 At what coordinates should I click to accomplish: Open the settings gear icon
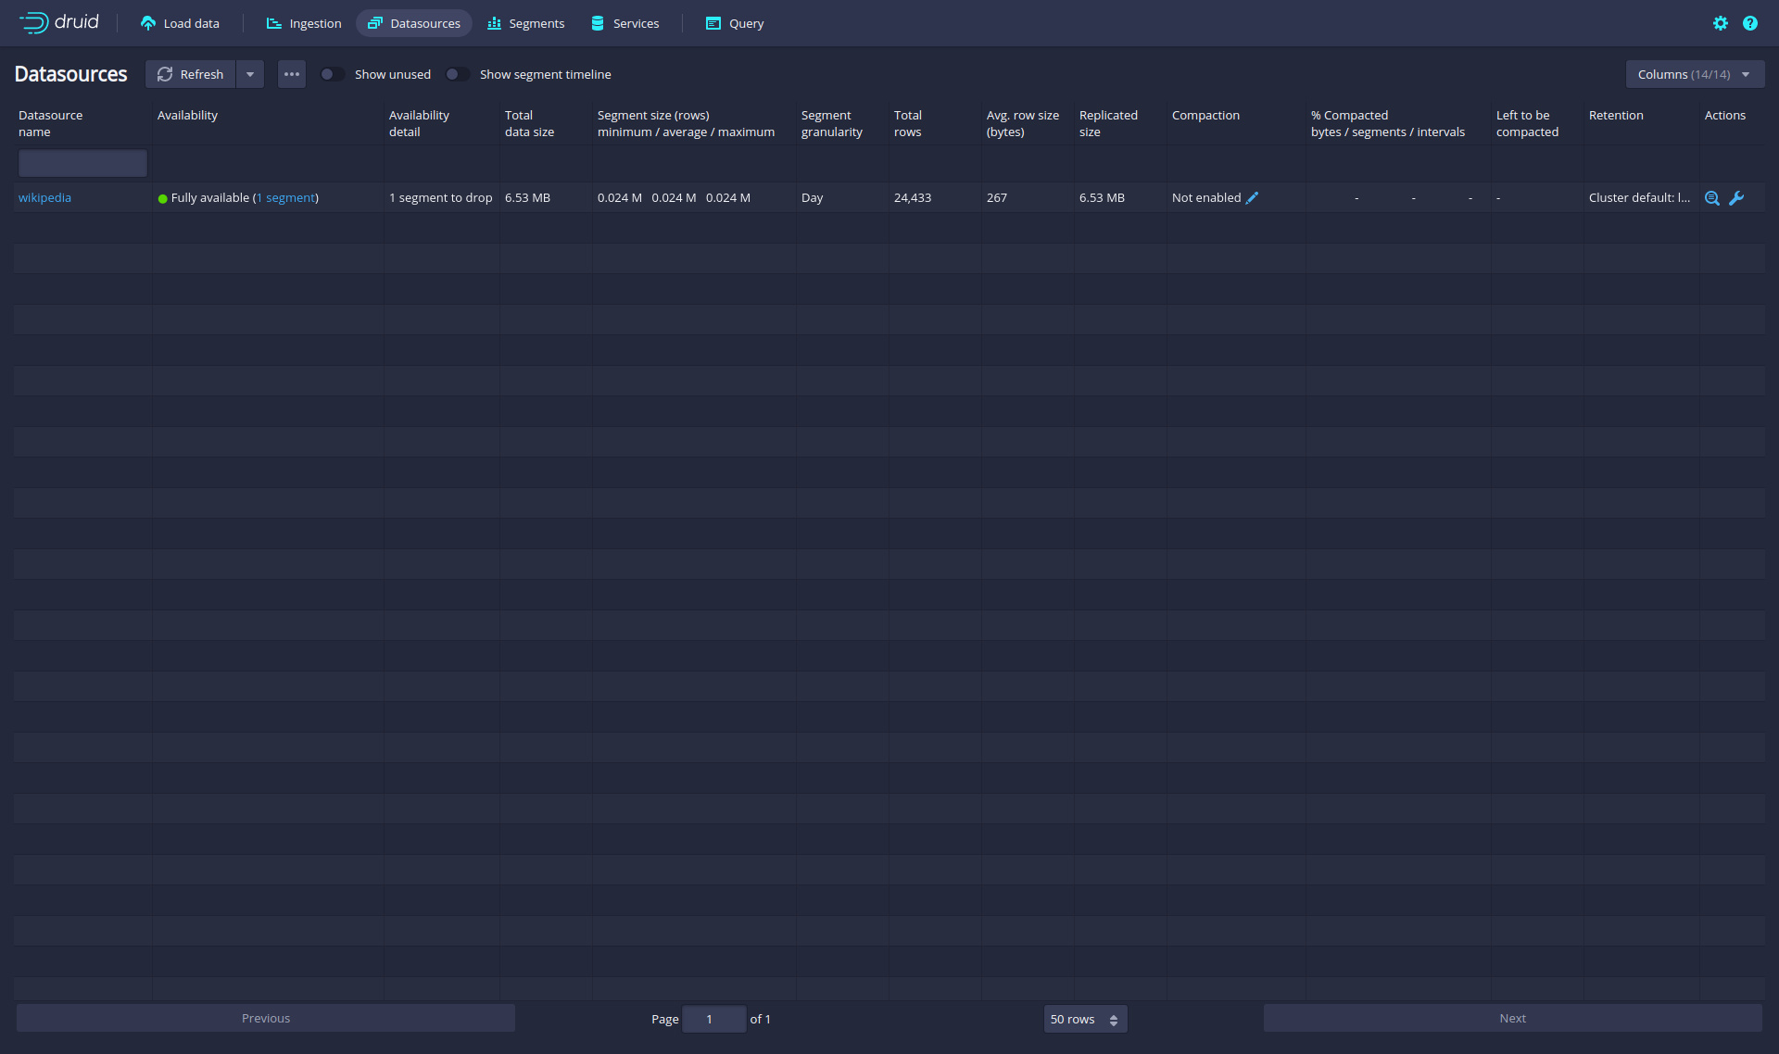coord(1721,23)
